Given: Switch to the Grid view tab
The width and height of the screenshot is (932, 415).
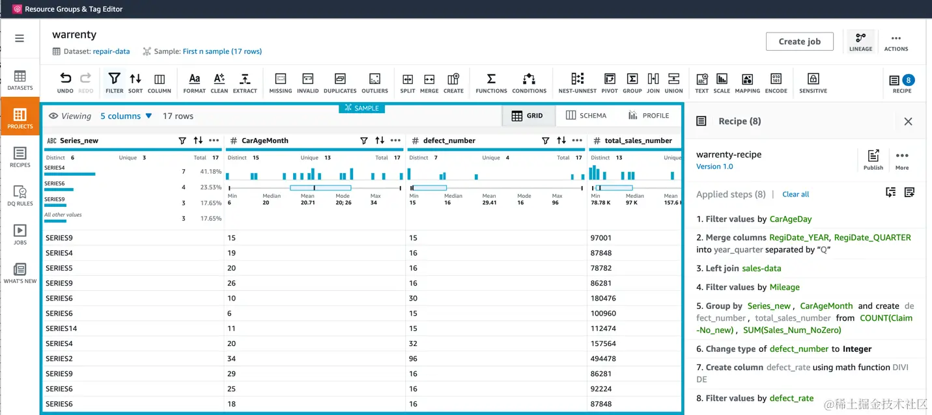Looking at the screenshot, I should click(528, 115).
